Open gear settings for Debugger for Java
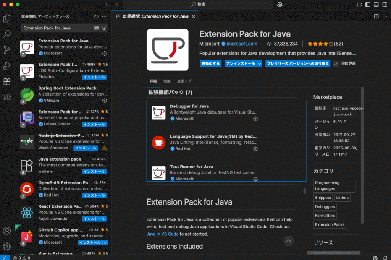 point(255,119)
